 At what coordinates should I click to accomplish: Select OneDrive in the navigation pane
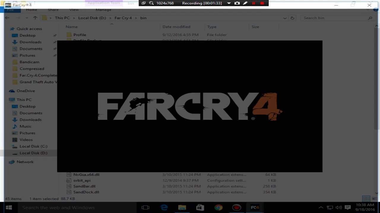click(x=26, y=91)
